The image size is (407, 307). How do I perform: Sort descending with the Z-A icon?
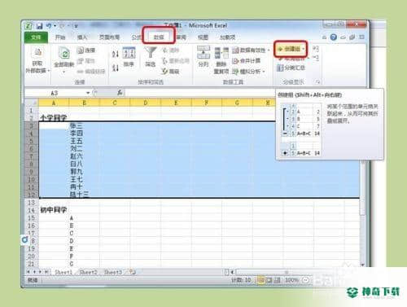click(116, 67)
